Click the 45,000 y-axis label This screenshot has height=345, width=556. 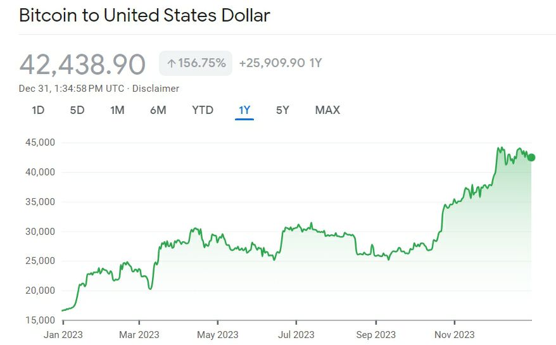40,142
